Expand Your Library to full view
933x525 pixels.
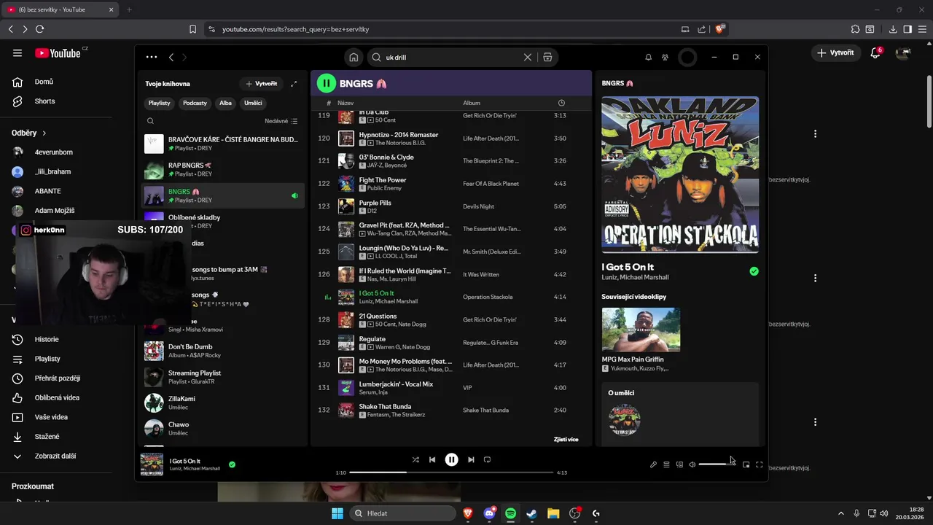tap(294, 84)
